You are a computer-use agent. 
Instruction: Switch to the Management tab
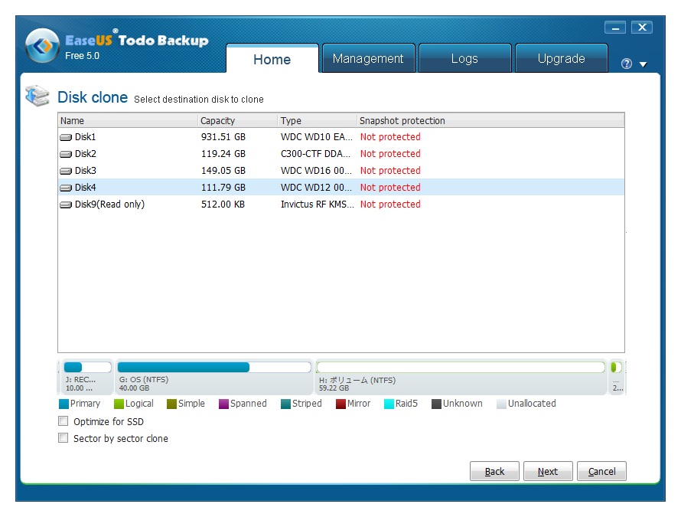click(368, 59)
